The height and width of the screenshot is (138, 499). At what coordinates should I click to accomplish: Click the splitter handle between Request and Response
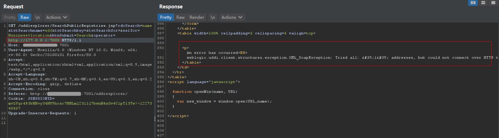click(x=155, y=119)
